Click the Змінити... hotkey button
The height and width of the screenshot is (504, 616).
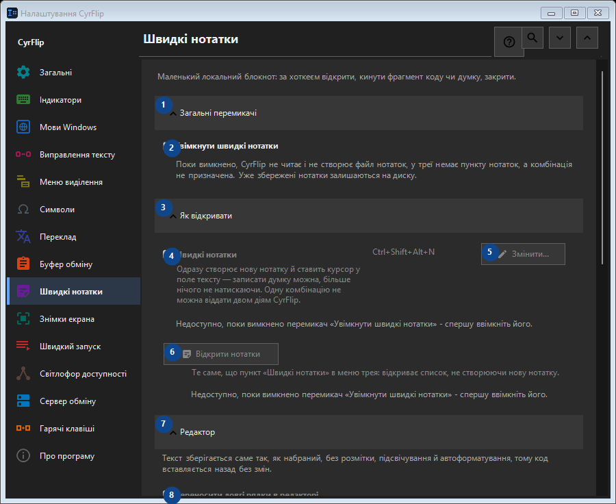click(x=523, y=254)
